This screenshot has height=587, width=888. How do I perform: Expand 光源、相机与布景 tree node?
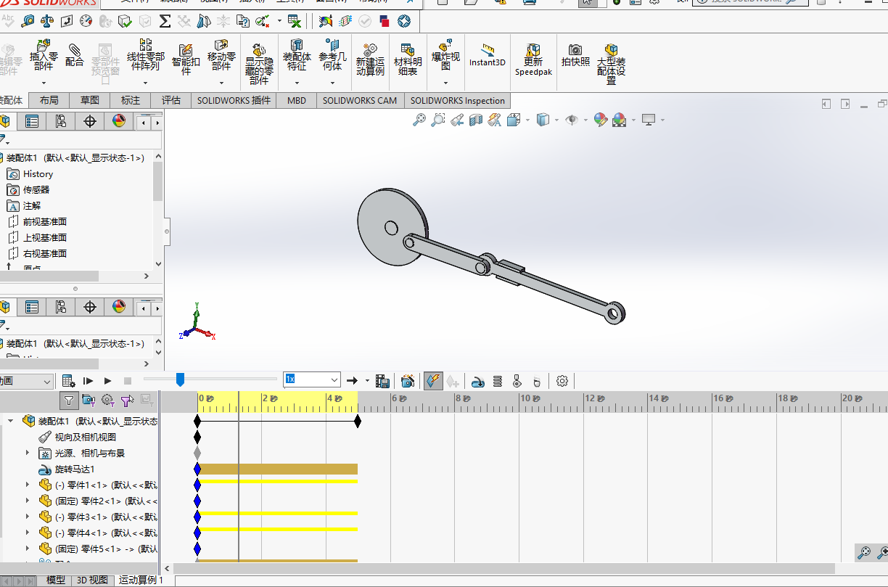[28, 453]
